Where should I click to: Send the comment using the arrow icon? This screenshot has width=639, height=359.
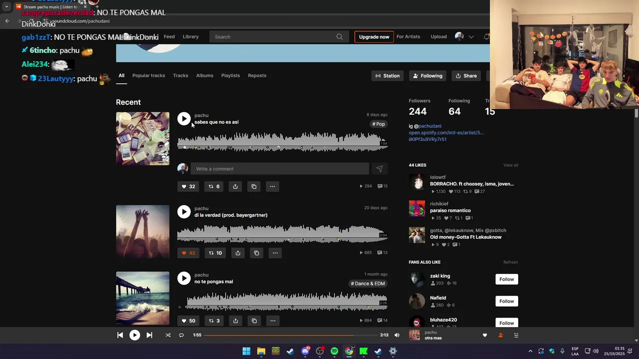pos(379,169)
